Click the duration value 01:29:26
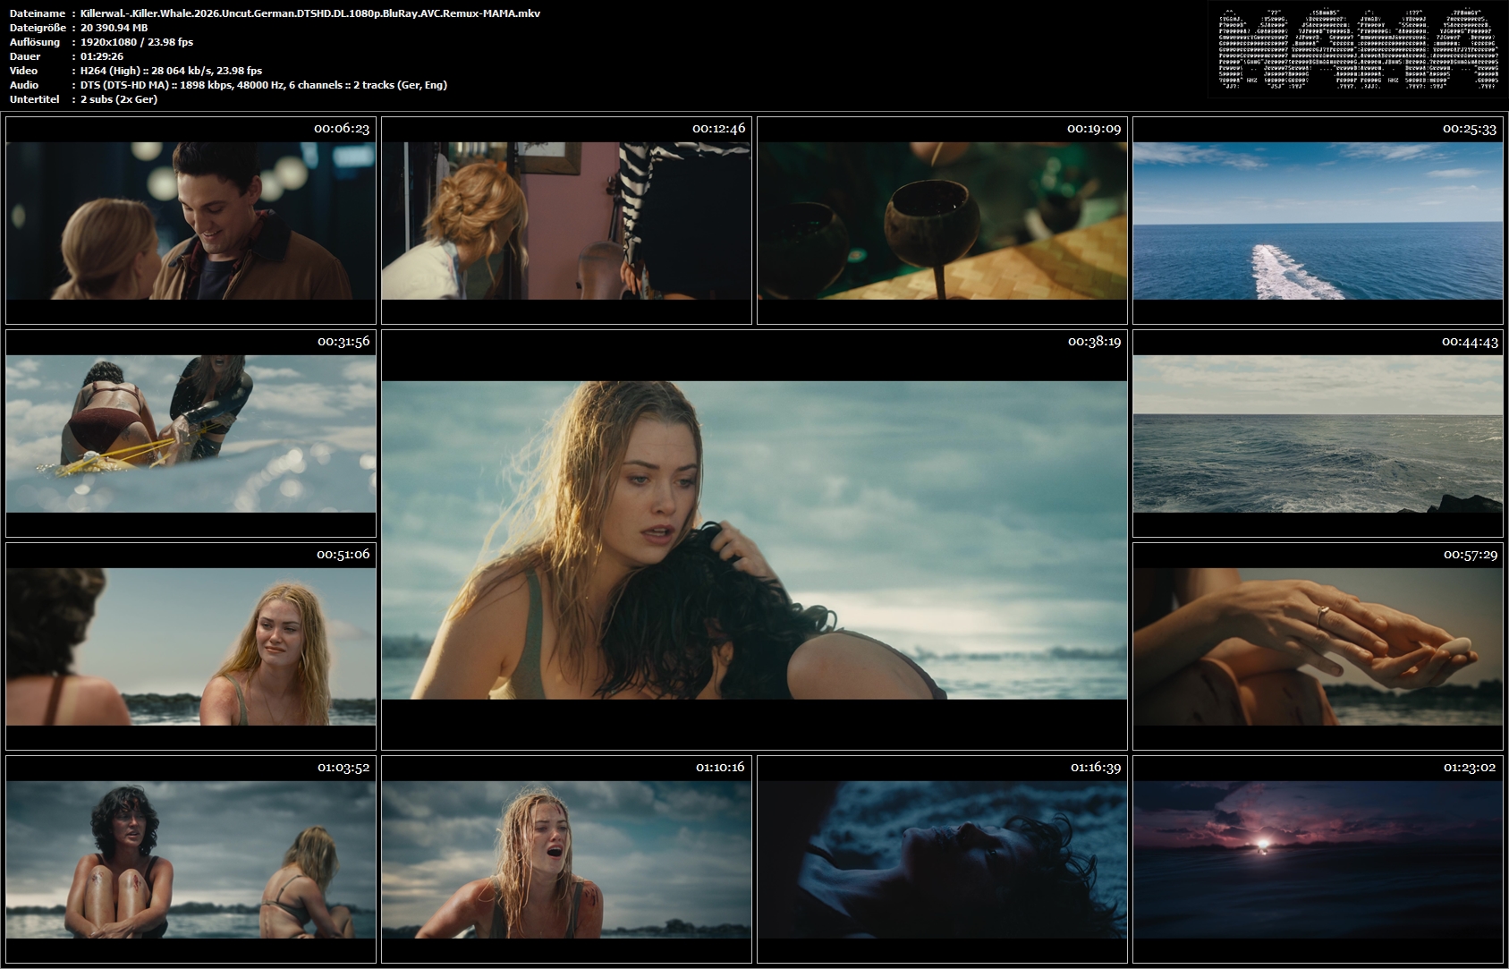Viewport: 1509px width, 969px height. pyautogui.click(x=102, y=56)
